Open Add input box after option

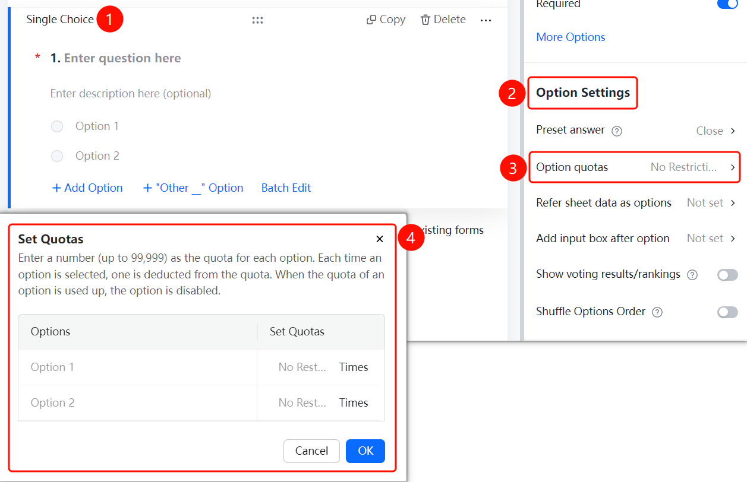733,239
